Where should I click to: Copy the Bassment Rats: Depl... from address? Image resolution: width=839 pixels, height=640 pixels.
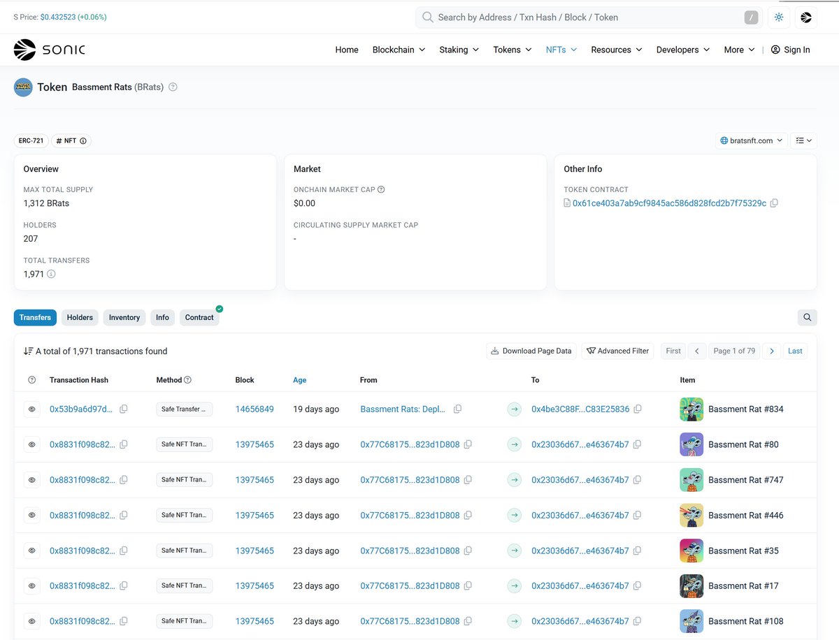[x=457, y=409]
